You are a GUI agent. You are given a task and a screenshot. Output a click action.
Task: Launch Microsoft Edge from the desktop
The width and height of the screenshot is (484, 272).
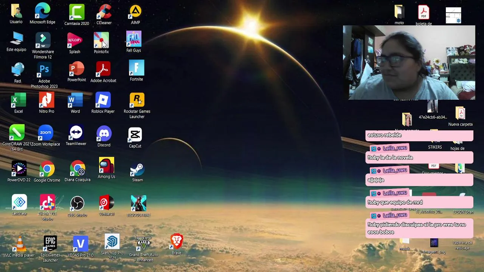coord(42,11)
